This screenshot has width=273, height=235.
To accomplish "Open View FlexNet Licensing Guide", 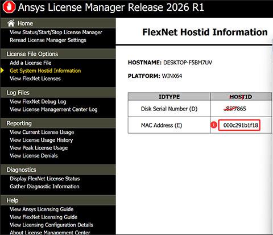I will (44, 217).
